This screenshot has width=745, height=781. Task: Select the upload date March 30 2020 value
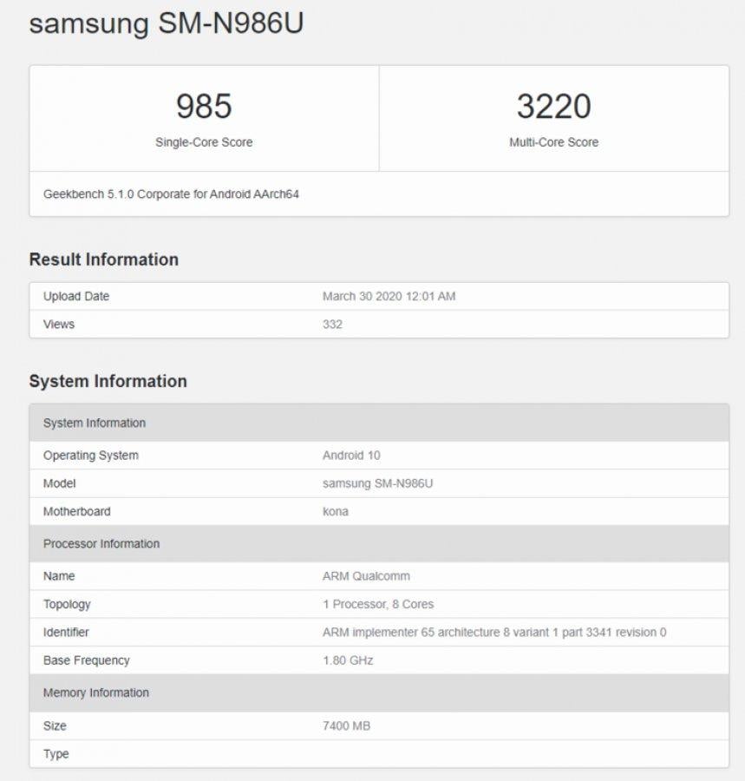tap(389, 296)
